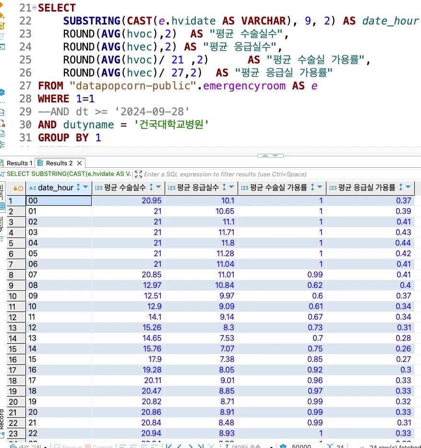The image size is (421, 448).
Task: Collapse the SELECT statement fold at line 21
Action: tap(34, 8)
